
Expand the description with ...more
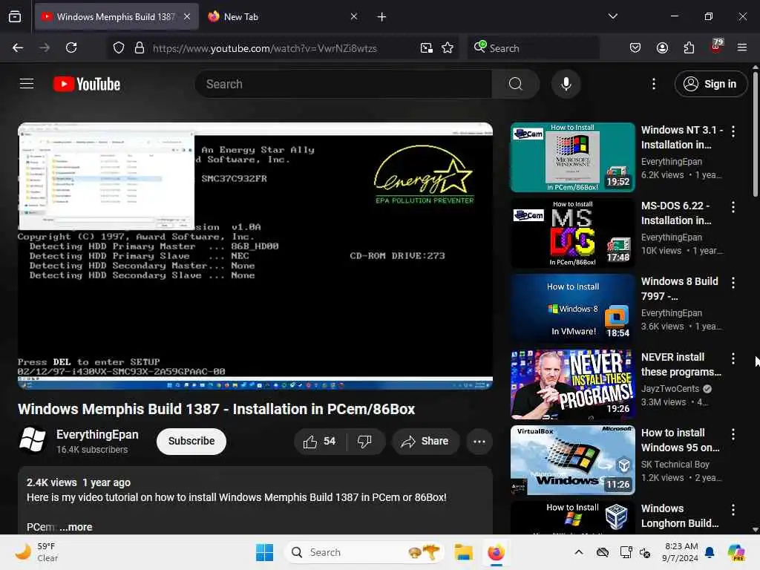click(x=76, y=527)
